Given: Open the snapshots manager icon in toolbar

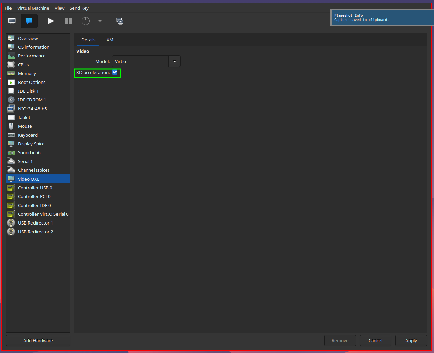Looking at the screenshot, I should tap(120, 21).
